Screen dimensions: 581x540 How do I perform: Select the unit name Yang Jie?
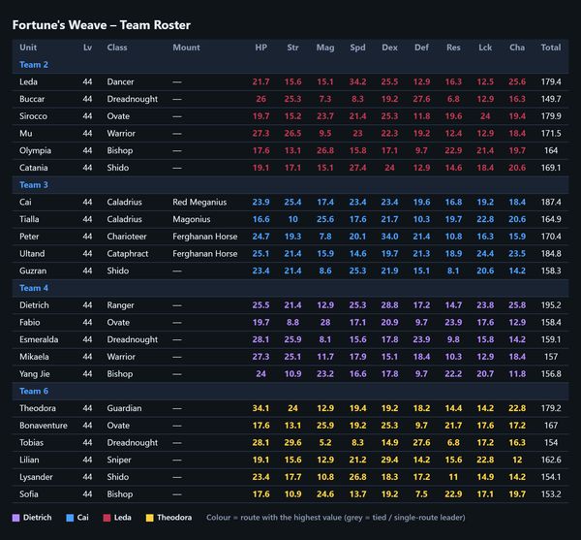(35, 374)
